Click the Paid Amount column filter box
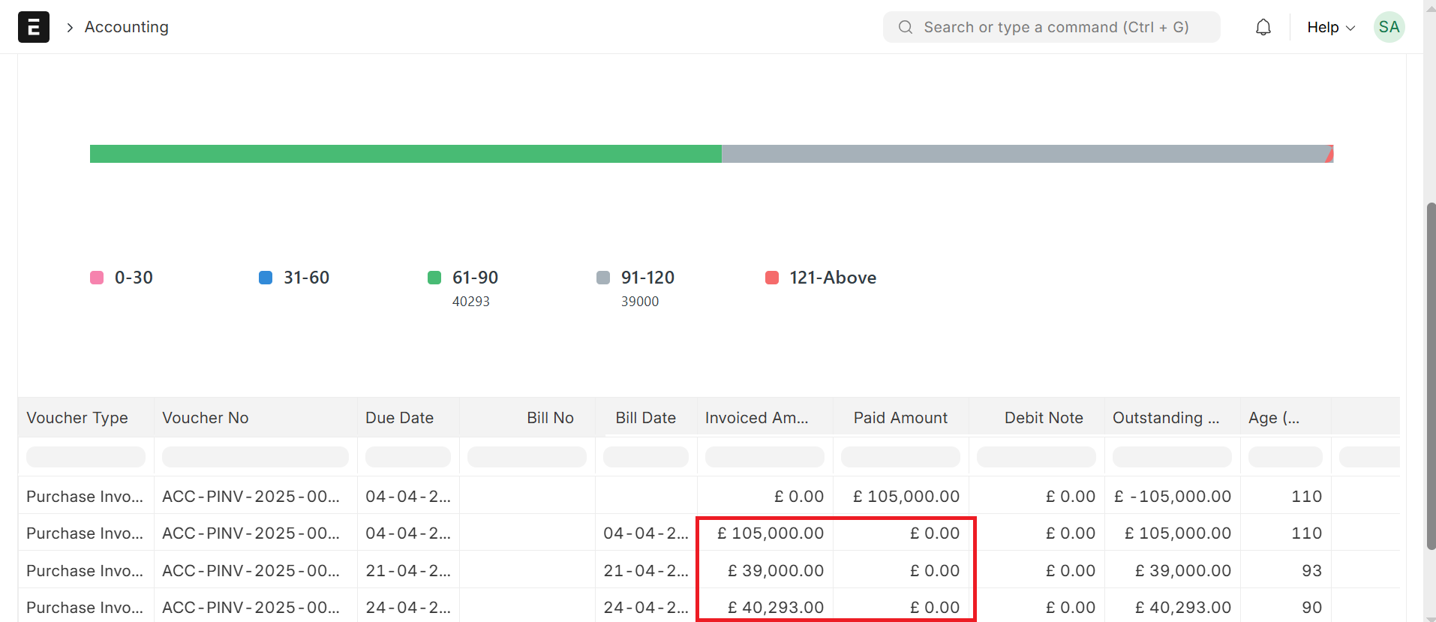 [900, 457]
